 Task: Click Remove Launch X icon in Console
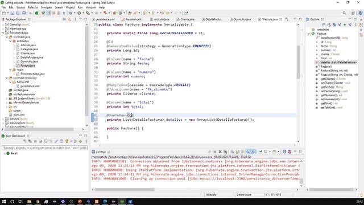pos(220,152)
